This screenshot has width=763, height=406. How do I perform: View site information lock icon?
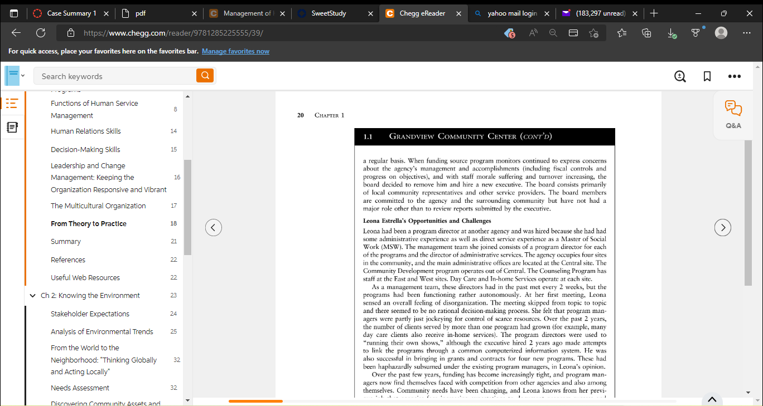[x=70, y=33]
